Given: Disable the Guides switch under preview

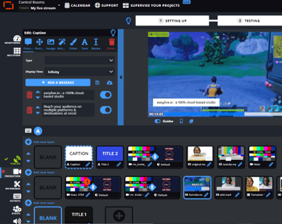Looking at the screenshot, I should pyautogui.click(x=158, y=121).
